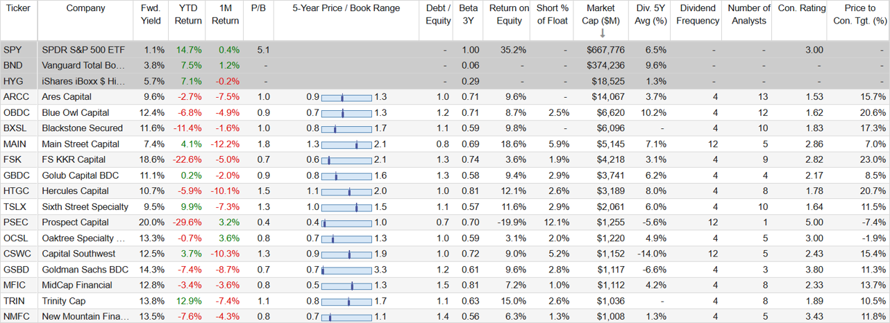Select the HYG ticker cell
This screenshot has width=890, height=323.
coord(13,81)
